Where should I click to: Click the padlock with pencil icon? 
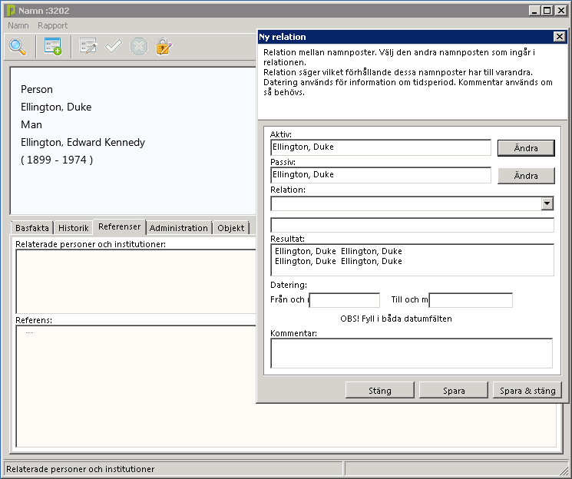click(164, 46)
